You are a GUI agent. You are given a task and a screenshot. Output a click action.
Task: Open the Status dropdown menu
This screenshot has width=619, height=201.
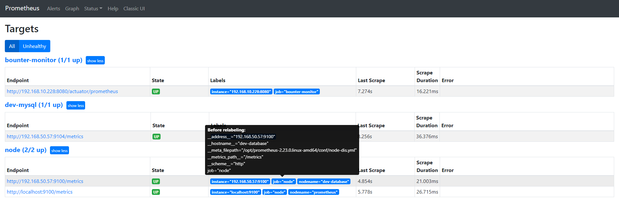click(x=93, y=9)
